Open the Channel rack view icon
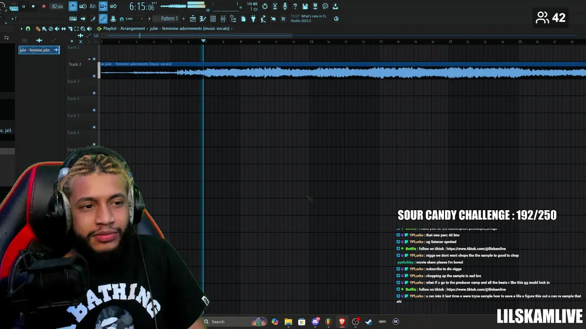The height and width of the screenshot is (329, 586). tap(213, 19)
